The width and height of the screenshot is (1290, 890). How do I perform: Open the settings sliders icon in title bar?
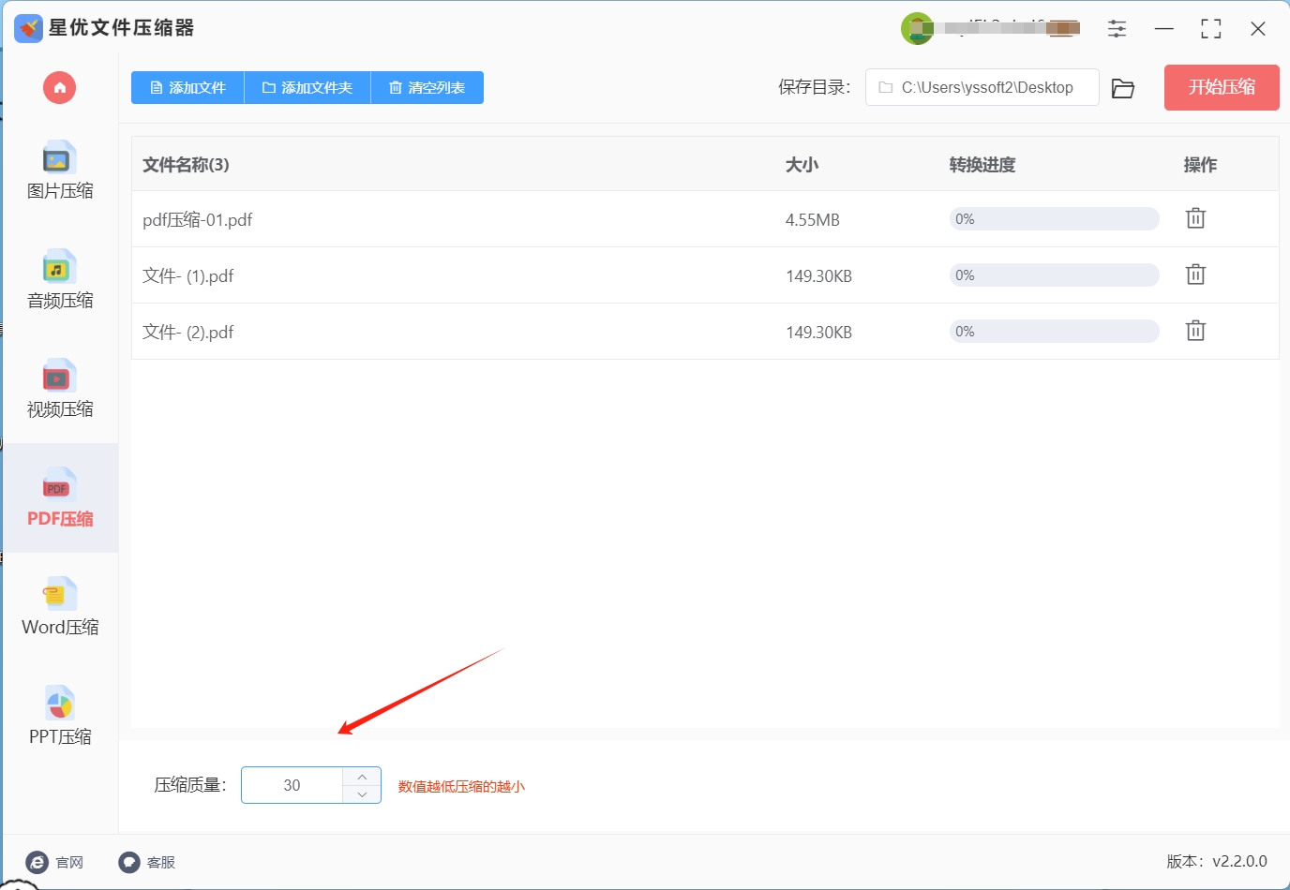point(1117,29)
